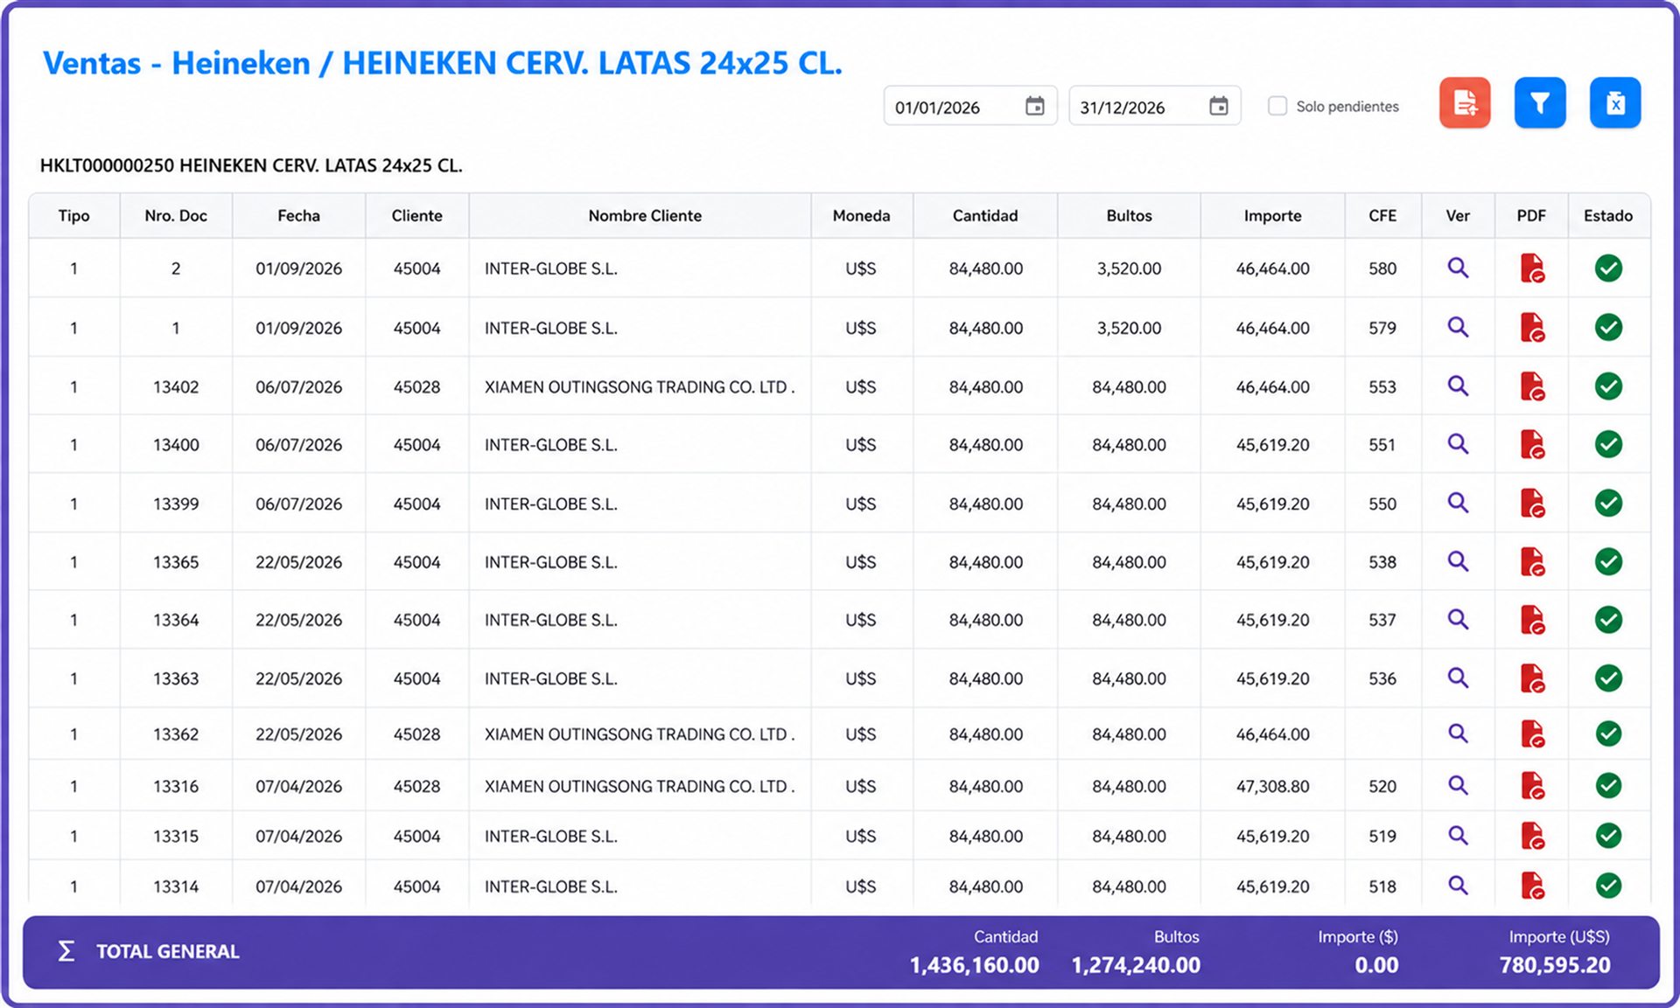
Task: Click Bultos 3,520.00 in CFE 580 row
Action: 1129,268
